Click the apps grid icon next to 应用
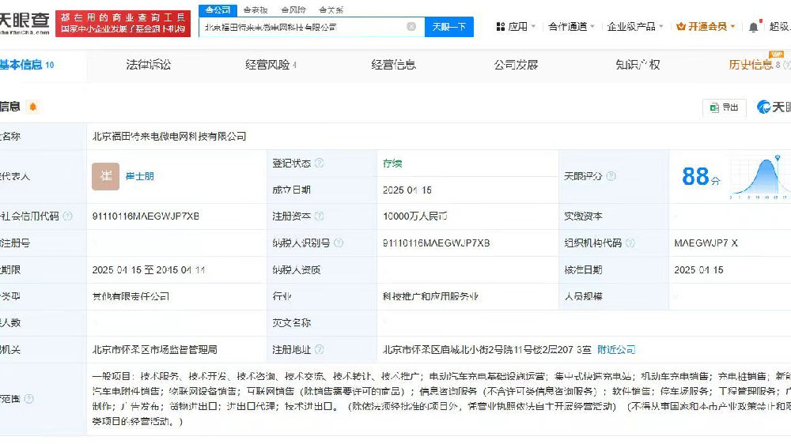 [501, 27]
